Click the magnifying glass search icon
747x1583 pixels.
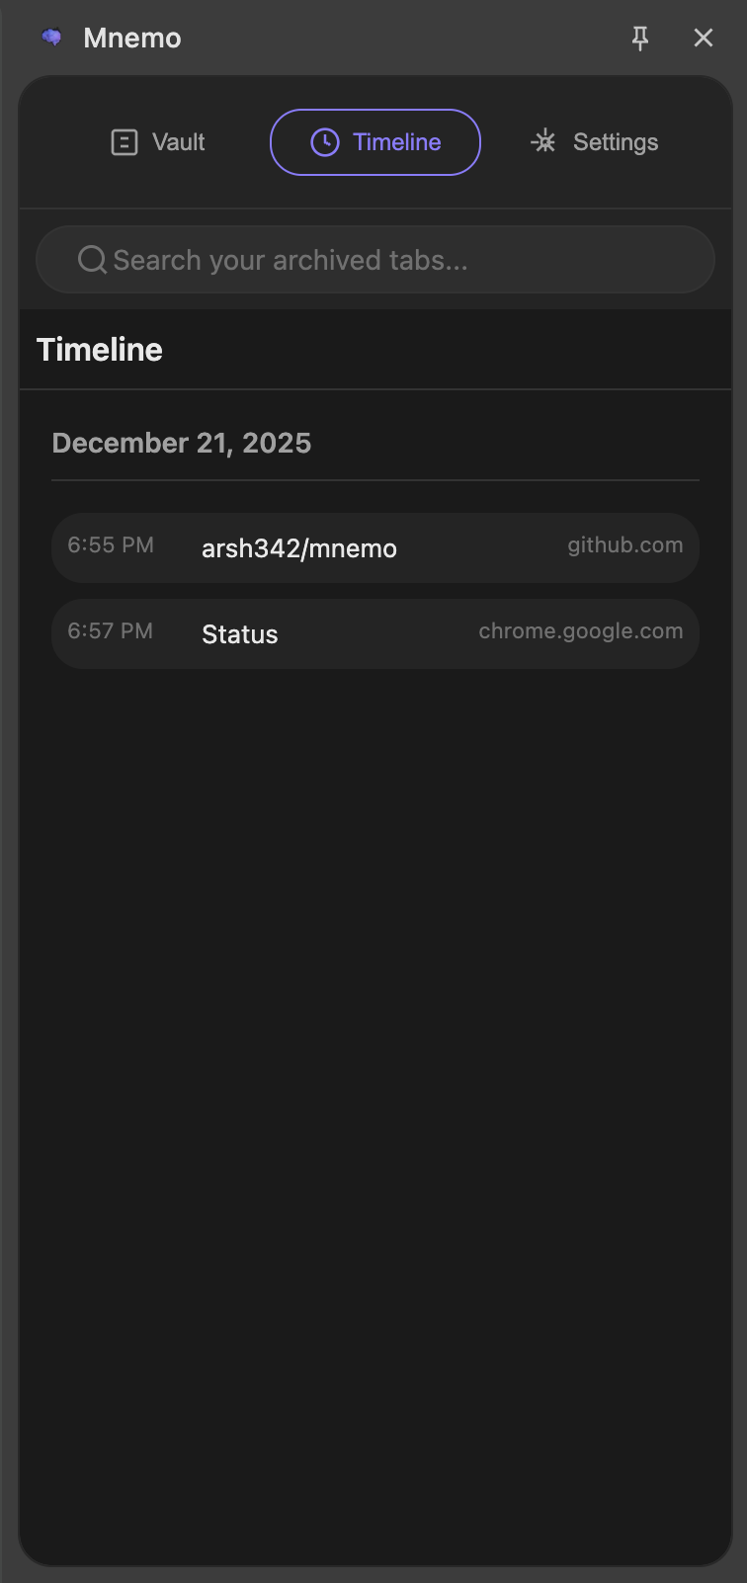[91, 259]
